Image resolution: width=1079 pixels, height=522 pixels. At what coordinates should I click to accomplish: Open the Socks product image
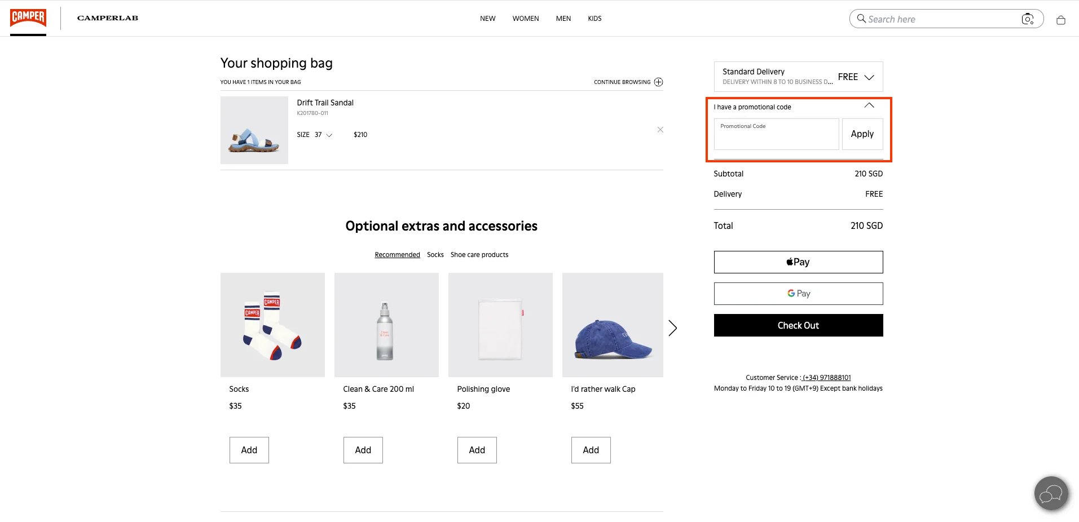pos(273,325)
